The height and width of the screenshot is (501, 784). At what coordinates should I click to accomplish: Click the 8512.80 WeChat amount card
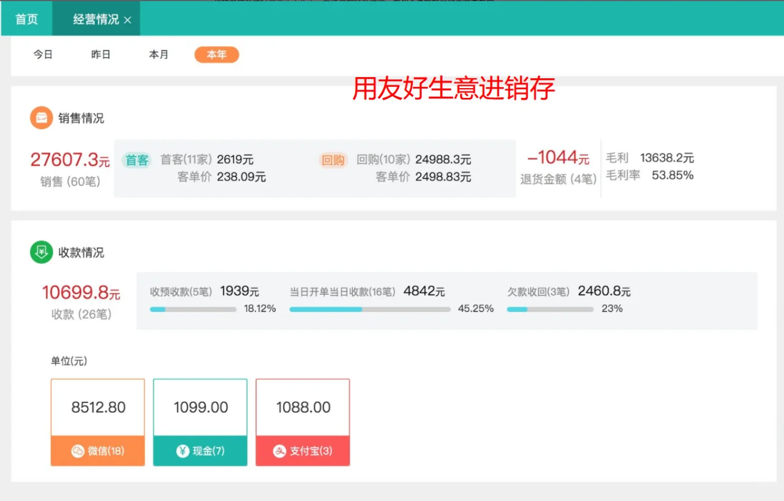(97, 406)
